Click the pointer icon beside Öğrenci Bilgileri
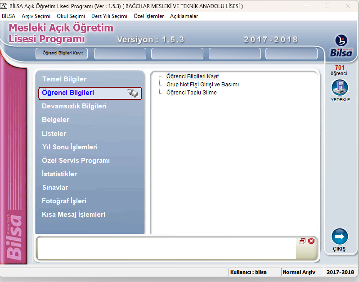Viewport: 359px width, 282px height. [x=132, y=93]
